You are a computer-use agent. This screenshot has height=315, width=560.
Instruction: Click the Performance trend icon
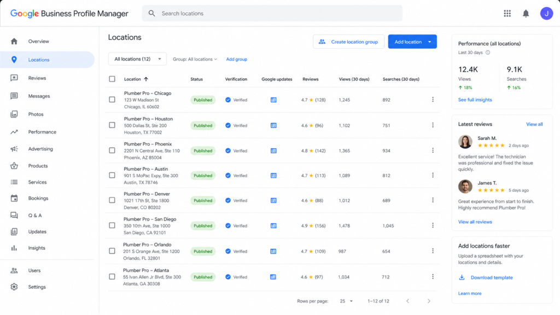click(x=14, y=132)
